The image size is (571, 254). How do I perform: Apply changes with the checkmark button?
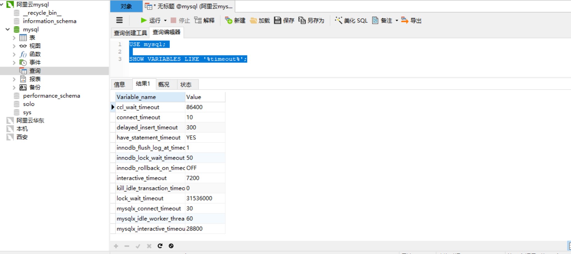pos(138,246)
